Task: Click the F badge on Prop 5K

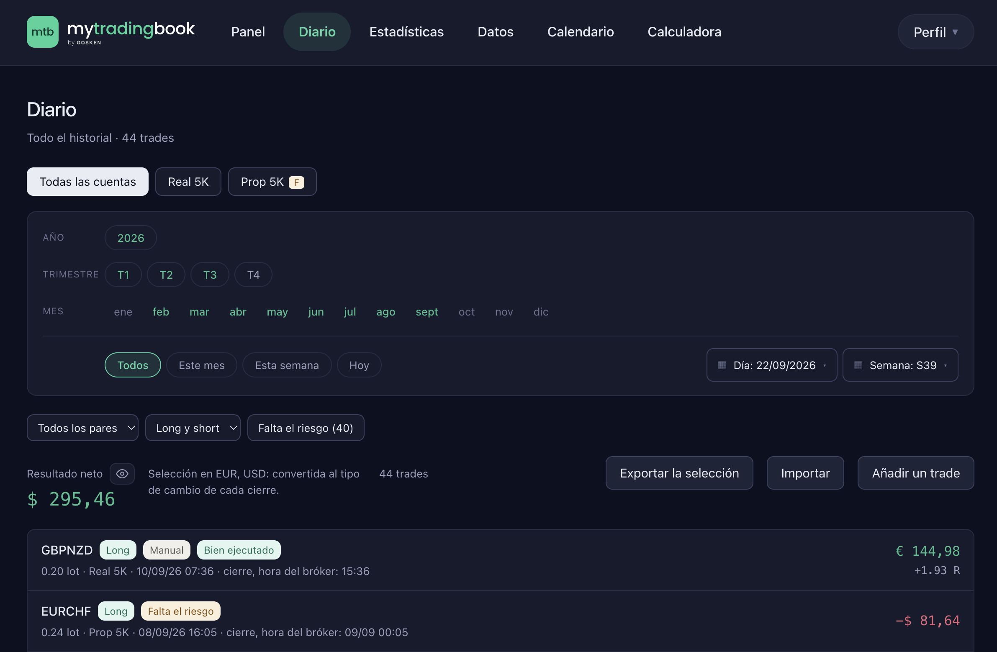Action: (296, 182)
